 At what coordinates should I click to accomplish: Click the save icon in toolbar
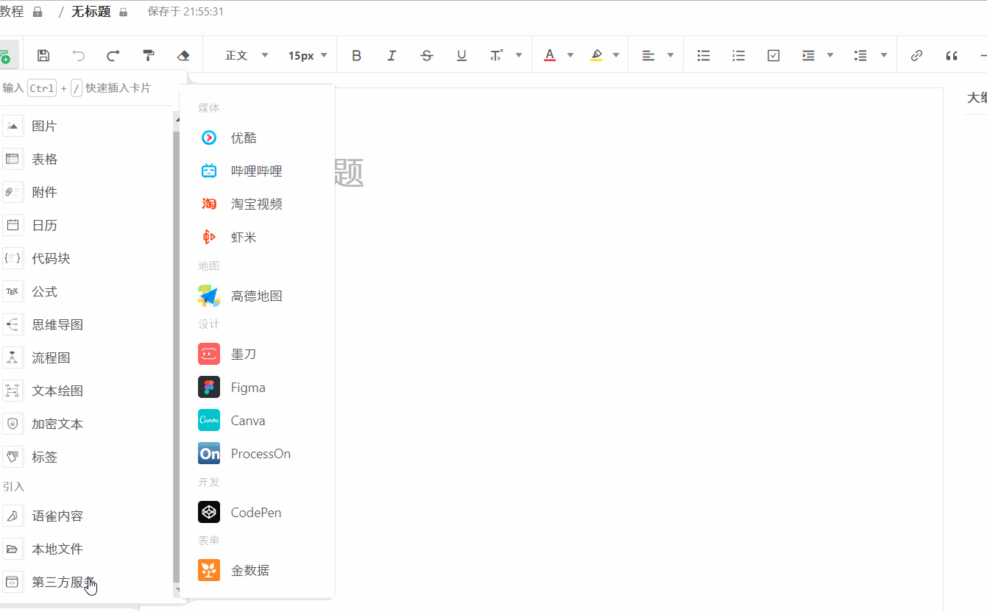click(43, 55)
